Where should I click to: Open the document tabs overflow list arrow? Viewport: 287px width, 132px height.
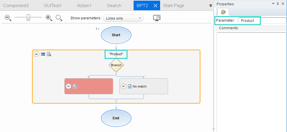pos(210,5)
